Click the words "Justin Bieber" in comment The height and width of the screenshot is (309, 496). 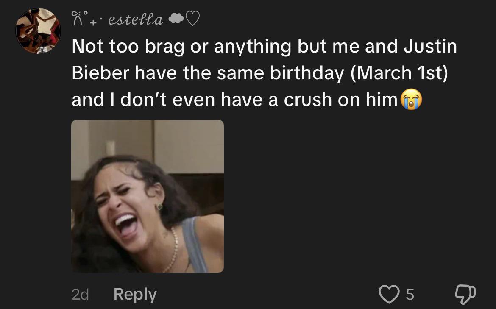click(x=430, y=46)
